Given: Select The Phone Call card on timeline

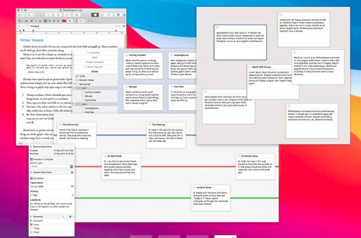Looking at the screenshot, I should (76, 135).
